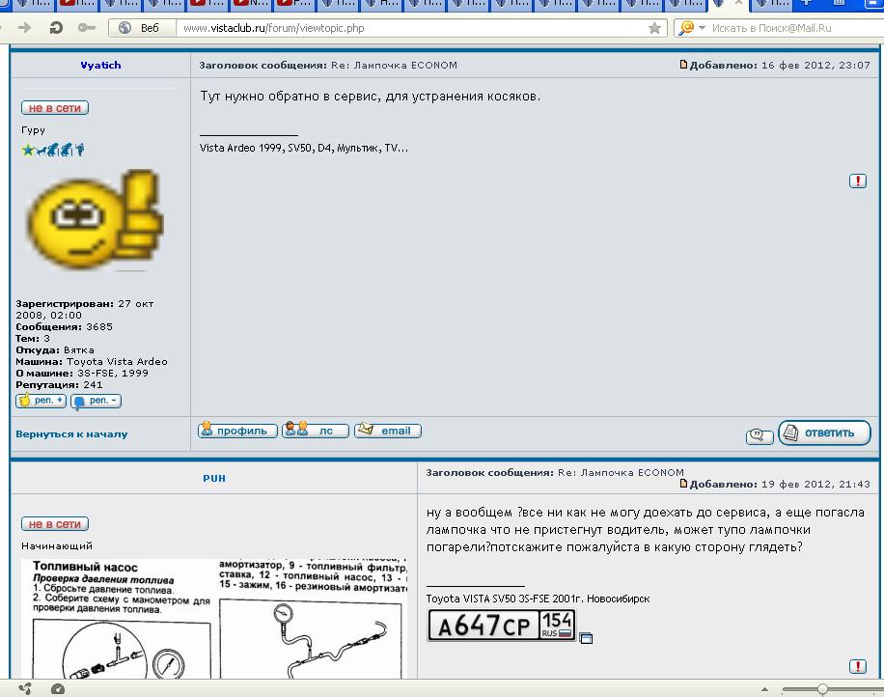The width and height of the screenshot is (884, 697).
Task: Click the zoom slider in status bar
Action: [821, 689]
